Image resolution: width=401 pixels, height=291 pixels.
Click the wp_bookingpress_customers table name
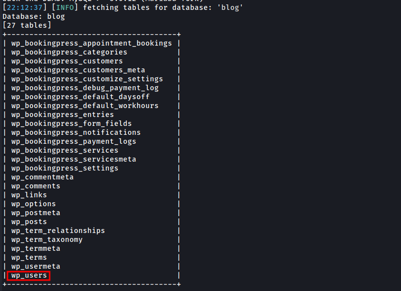click(x=67, y=61)
